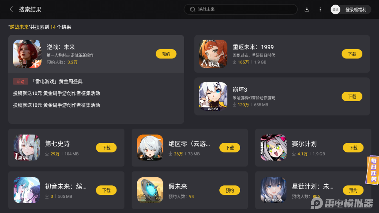Download 赛尔计划 game
Image resolution: width=379 pixels, height=213 pixels.
(353, 148)
